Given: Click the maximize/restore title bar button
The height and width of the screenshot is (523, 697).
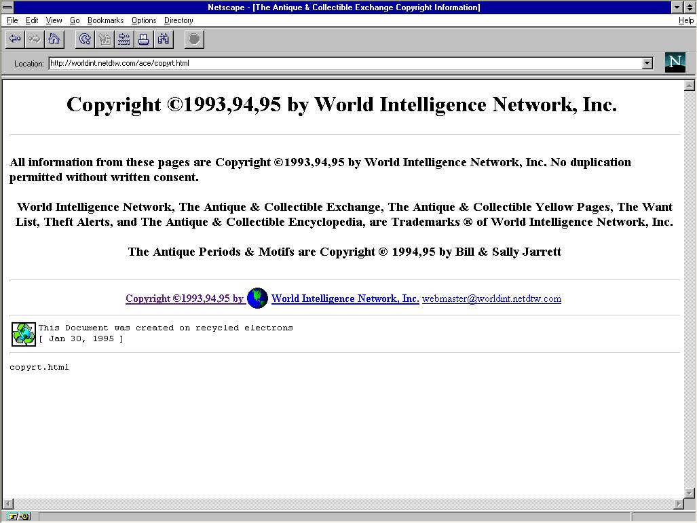Looking at the screenshot, I should [x=690, y=7].
